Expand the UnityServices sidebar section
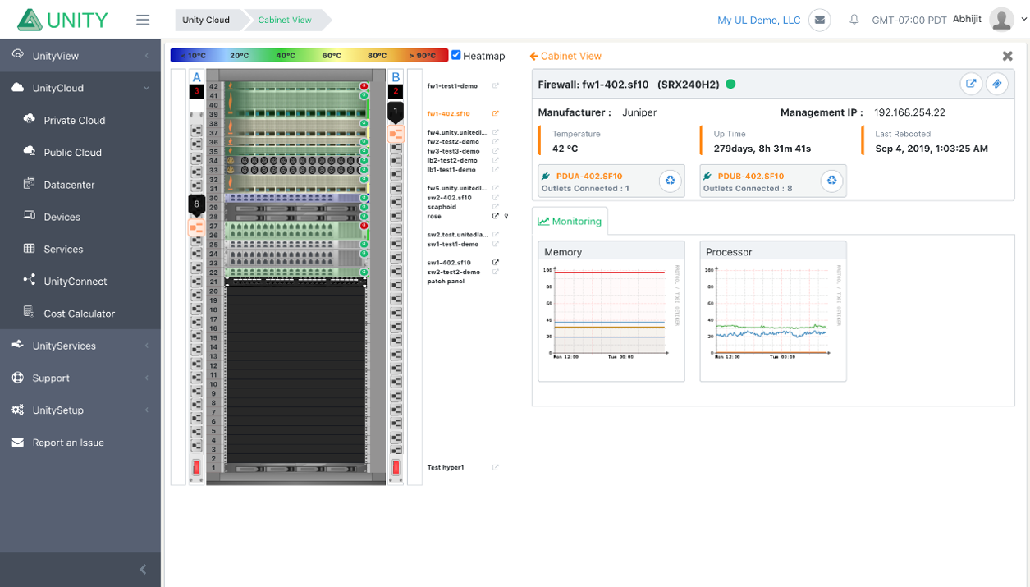This screenshot has width=1030, height=587. click(80, 346)
